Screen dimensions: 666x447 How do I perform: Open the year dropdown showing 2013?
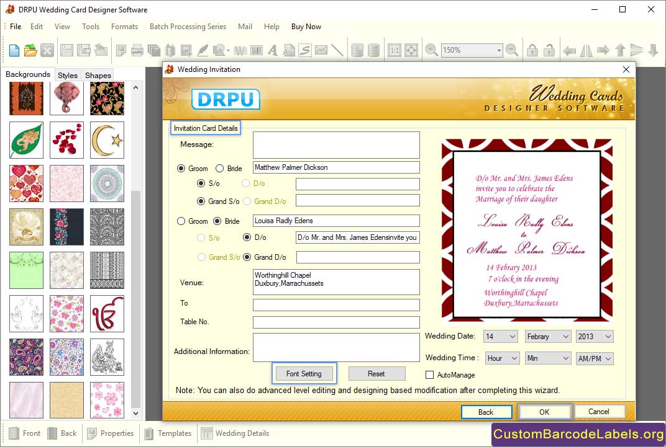(595, 337)
